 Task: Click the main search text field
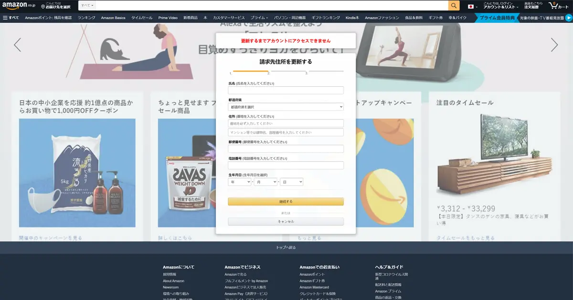272,6
